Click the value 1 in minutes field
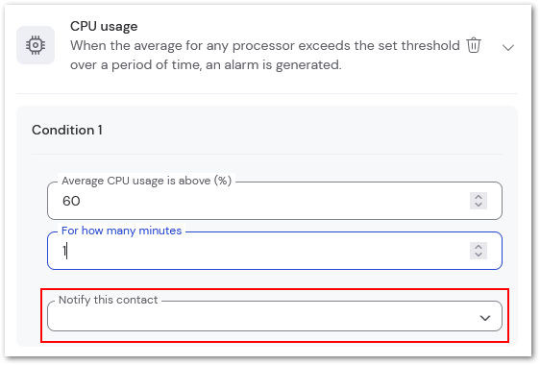This screenshot has width=540, height=365. 64,251
